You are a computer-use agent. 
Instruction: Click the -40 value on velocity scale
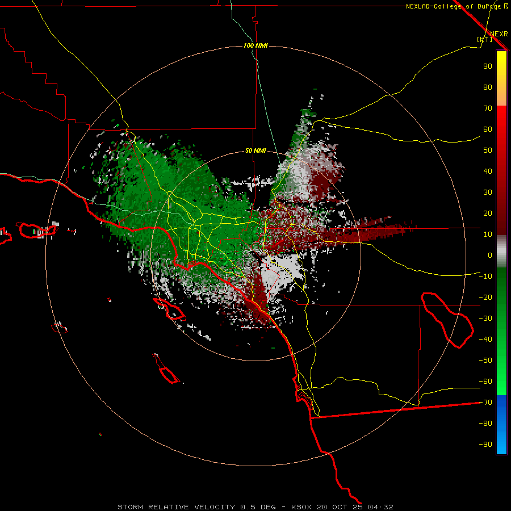pyautogui.click(x=485, y=340)
